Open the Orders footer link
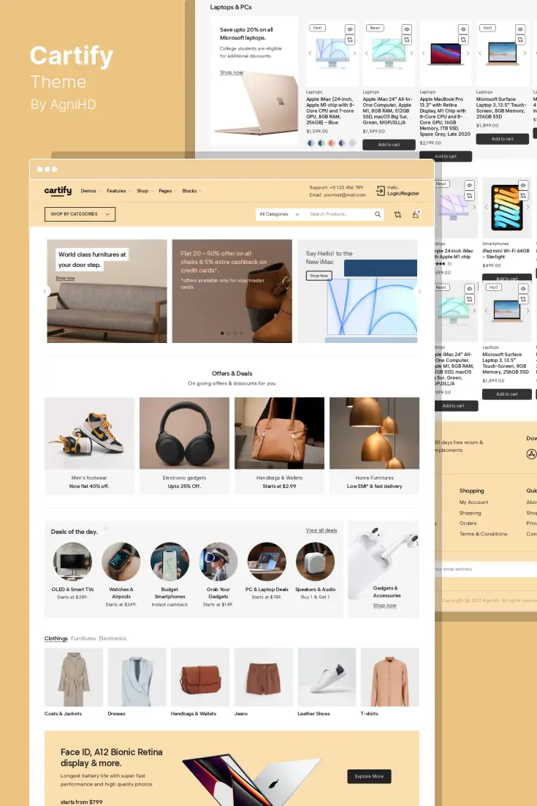The width and height of the screenshot is (537, 806). pyautogui.click(x=468, y=523)
